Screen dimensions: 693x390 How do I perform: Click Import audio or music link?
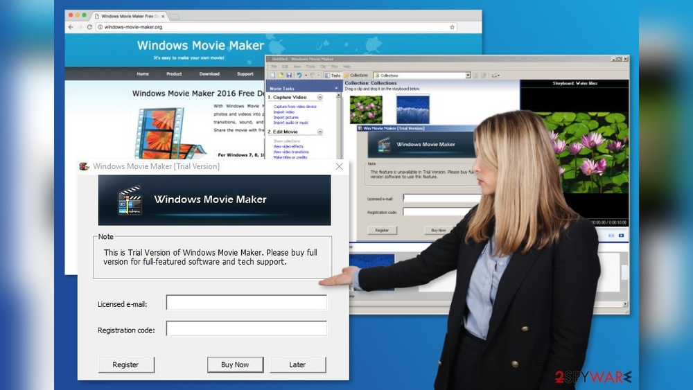[291, 123]
